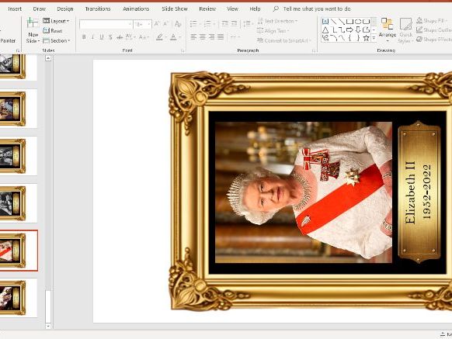The width and height of the screenshot is (452, 339).
Task: Click the Shape Outline icon
Action: click(419, 29)
